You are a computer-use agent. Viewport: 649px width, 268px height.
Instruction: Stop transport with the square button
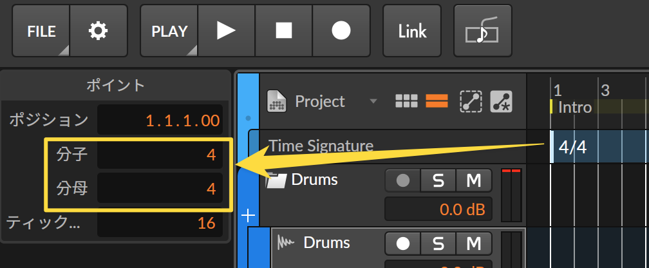tap(284, 31)
